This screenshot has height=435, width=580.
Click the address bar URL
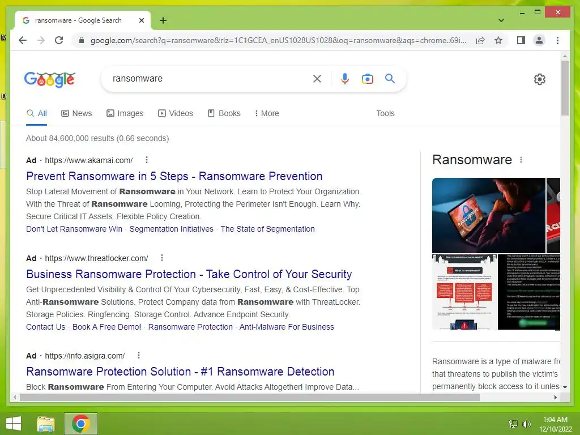[278, 40]
